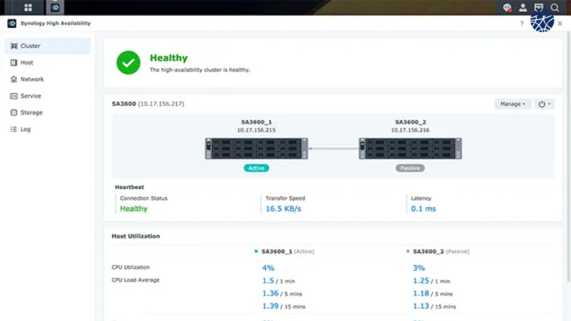
Task: Click the SA3600 cluster name 10.17.156.217
Action: point(148,104)
